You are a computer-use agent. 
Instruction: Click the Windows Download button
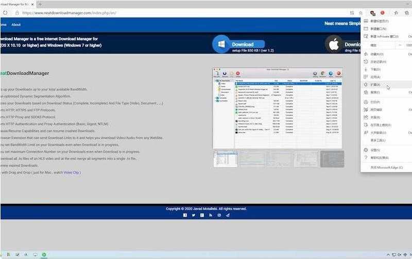coord(243,44)
